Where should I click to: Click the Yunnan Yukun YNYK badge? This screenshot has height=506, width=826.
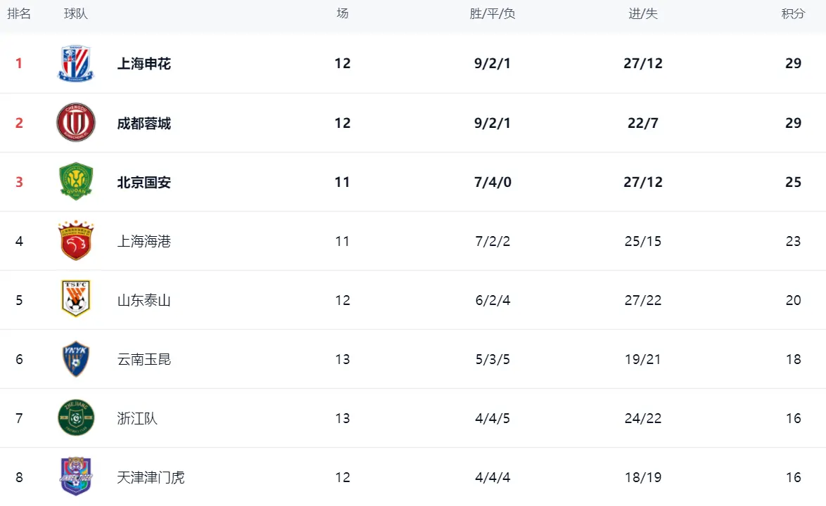coord(76,358)
